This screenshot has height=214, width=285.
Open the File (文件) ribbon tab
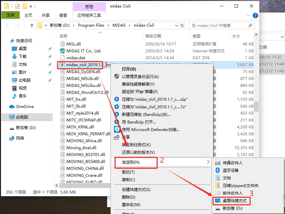[x=11, y=15]
